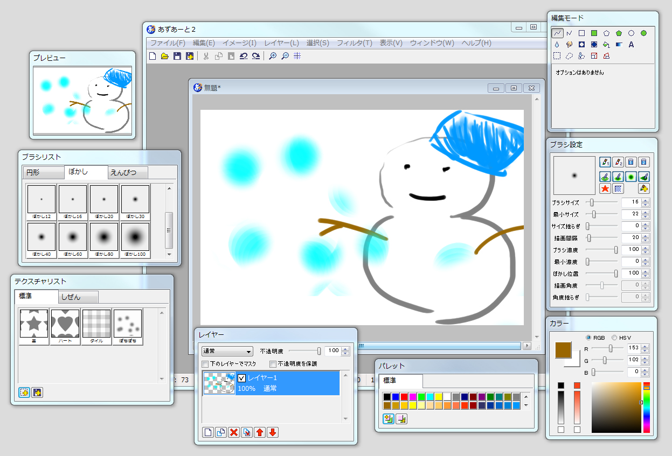Select the gradient tool
The width and height of the screenshot is (672, 456).
tap(619, 45)
